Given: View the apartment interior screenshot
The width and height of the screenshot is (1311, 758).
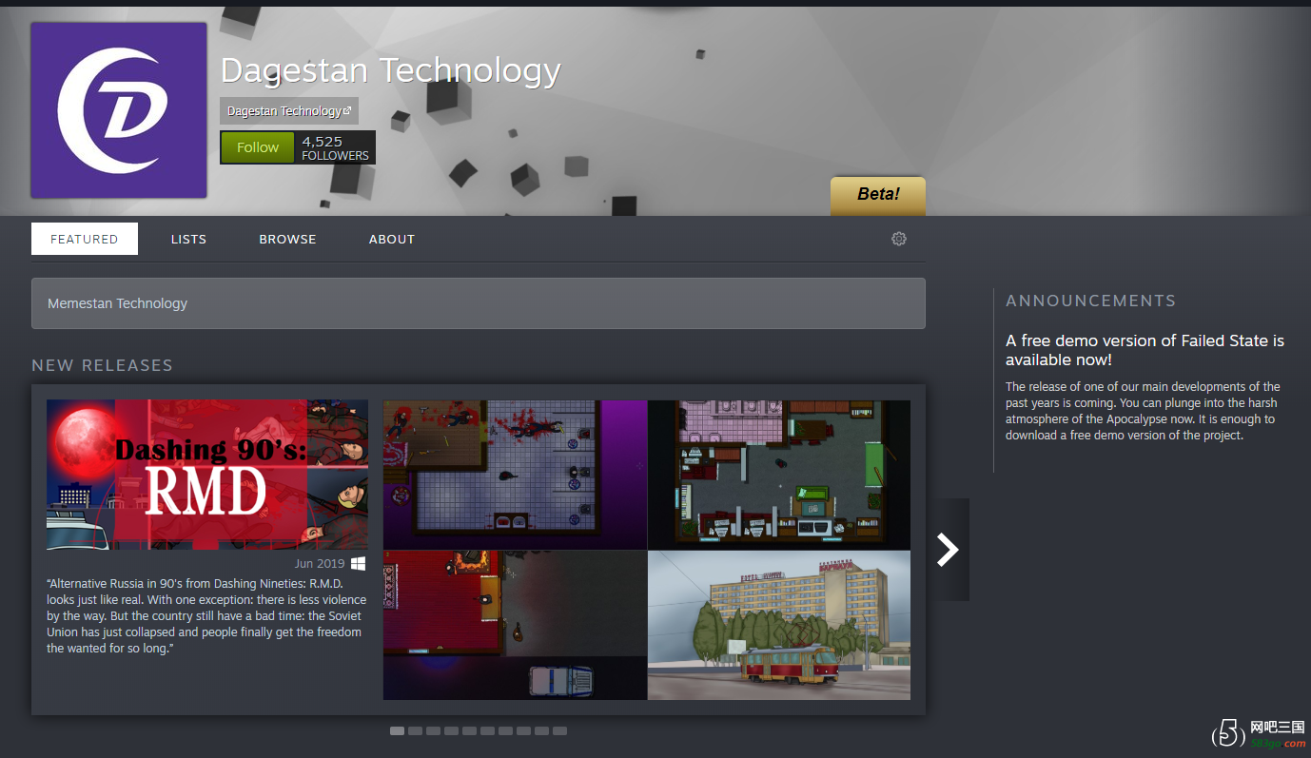Looking at the screenshot, I should point(779,475).
